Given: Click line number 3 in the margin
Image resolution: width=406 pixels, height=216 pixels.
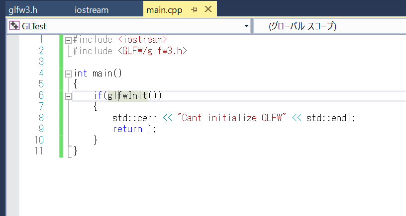Looking at the screenshot, I should tap(41, 62).
